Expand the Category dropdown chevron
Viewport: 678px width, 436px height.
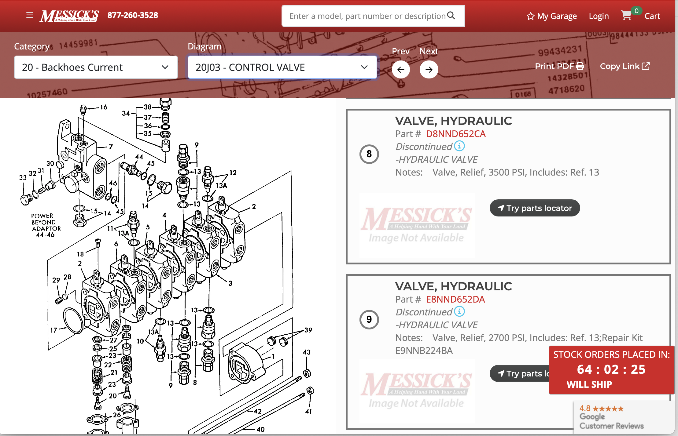(x=165, y=67)
